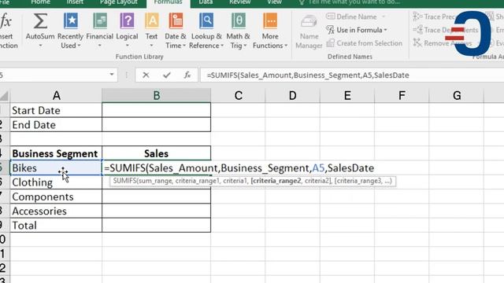Image resolution: width=504 pixels, height=283 pixels.
Task: Expand the Text functions dropdown arrow
Action: (151, 46)
